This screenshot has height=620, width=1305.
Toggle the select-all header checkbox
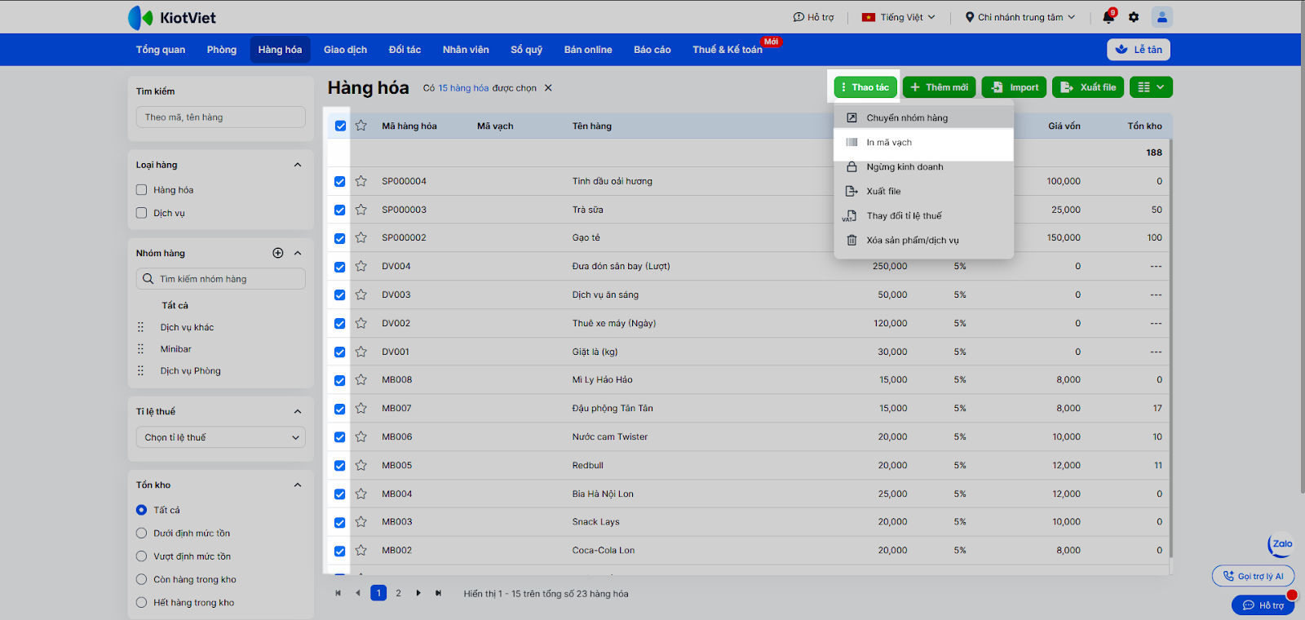click(340, 126)
